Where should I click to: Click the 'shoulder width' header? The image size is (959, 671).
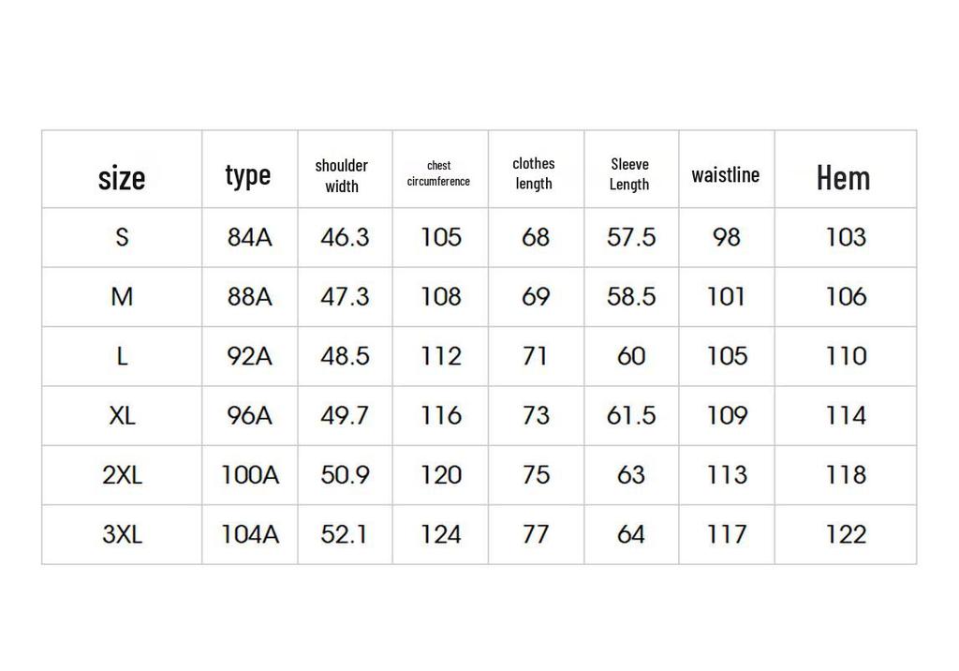(341, 175)
